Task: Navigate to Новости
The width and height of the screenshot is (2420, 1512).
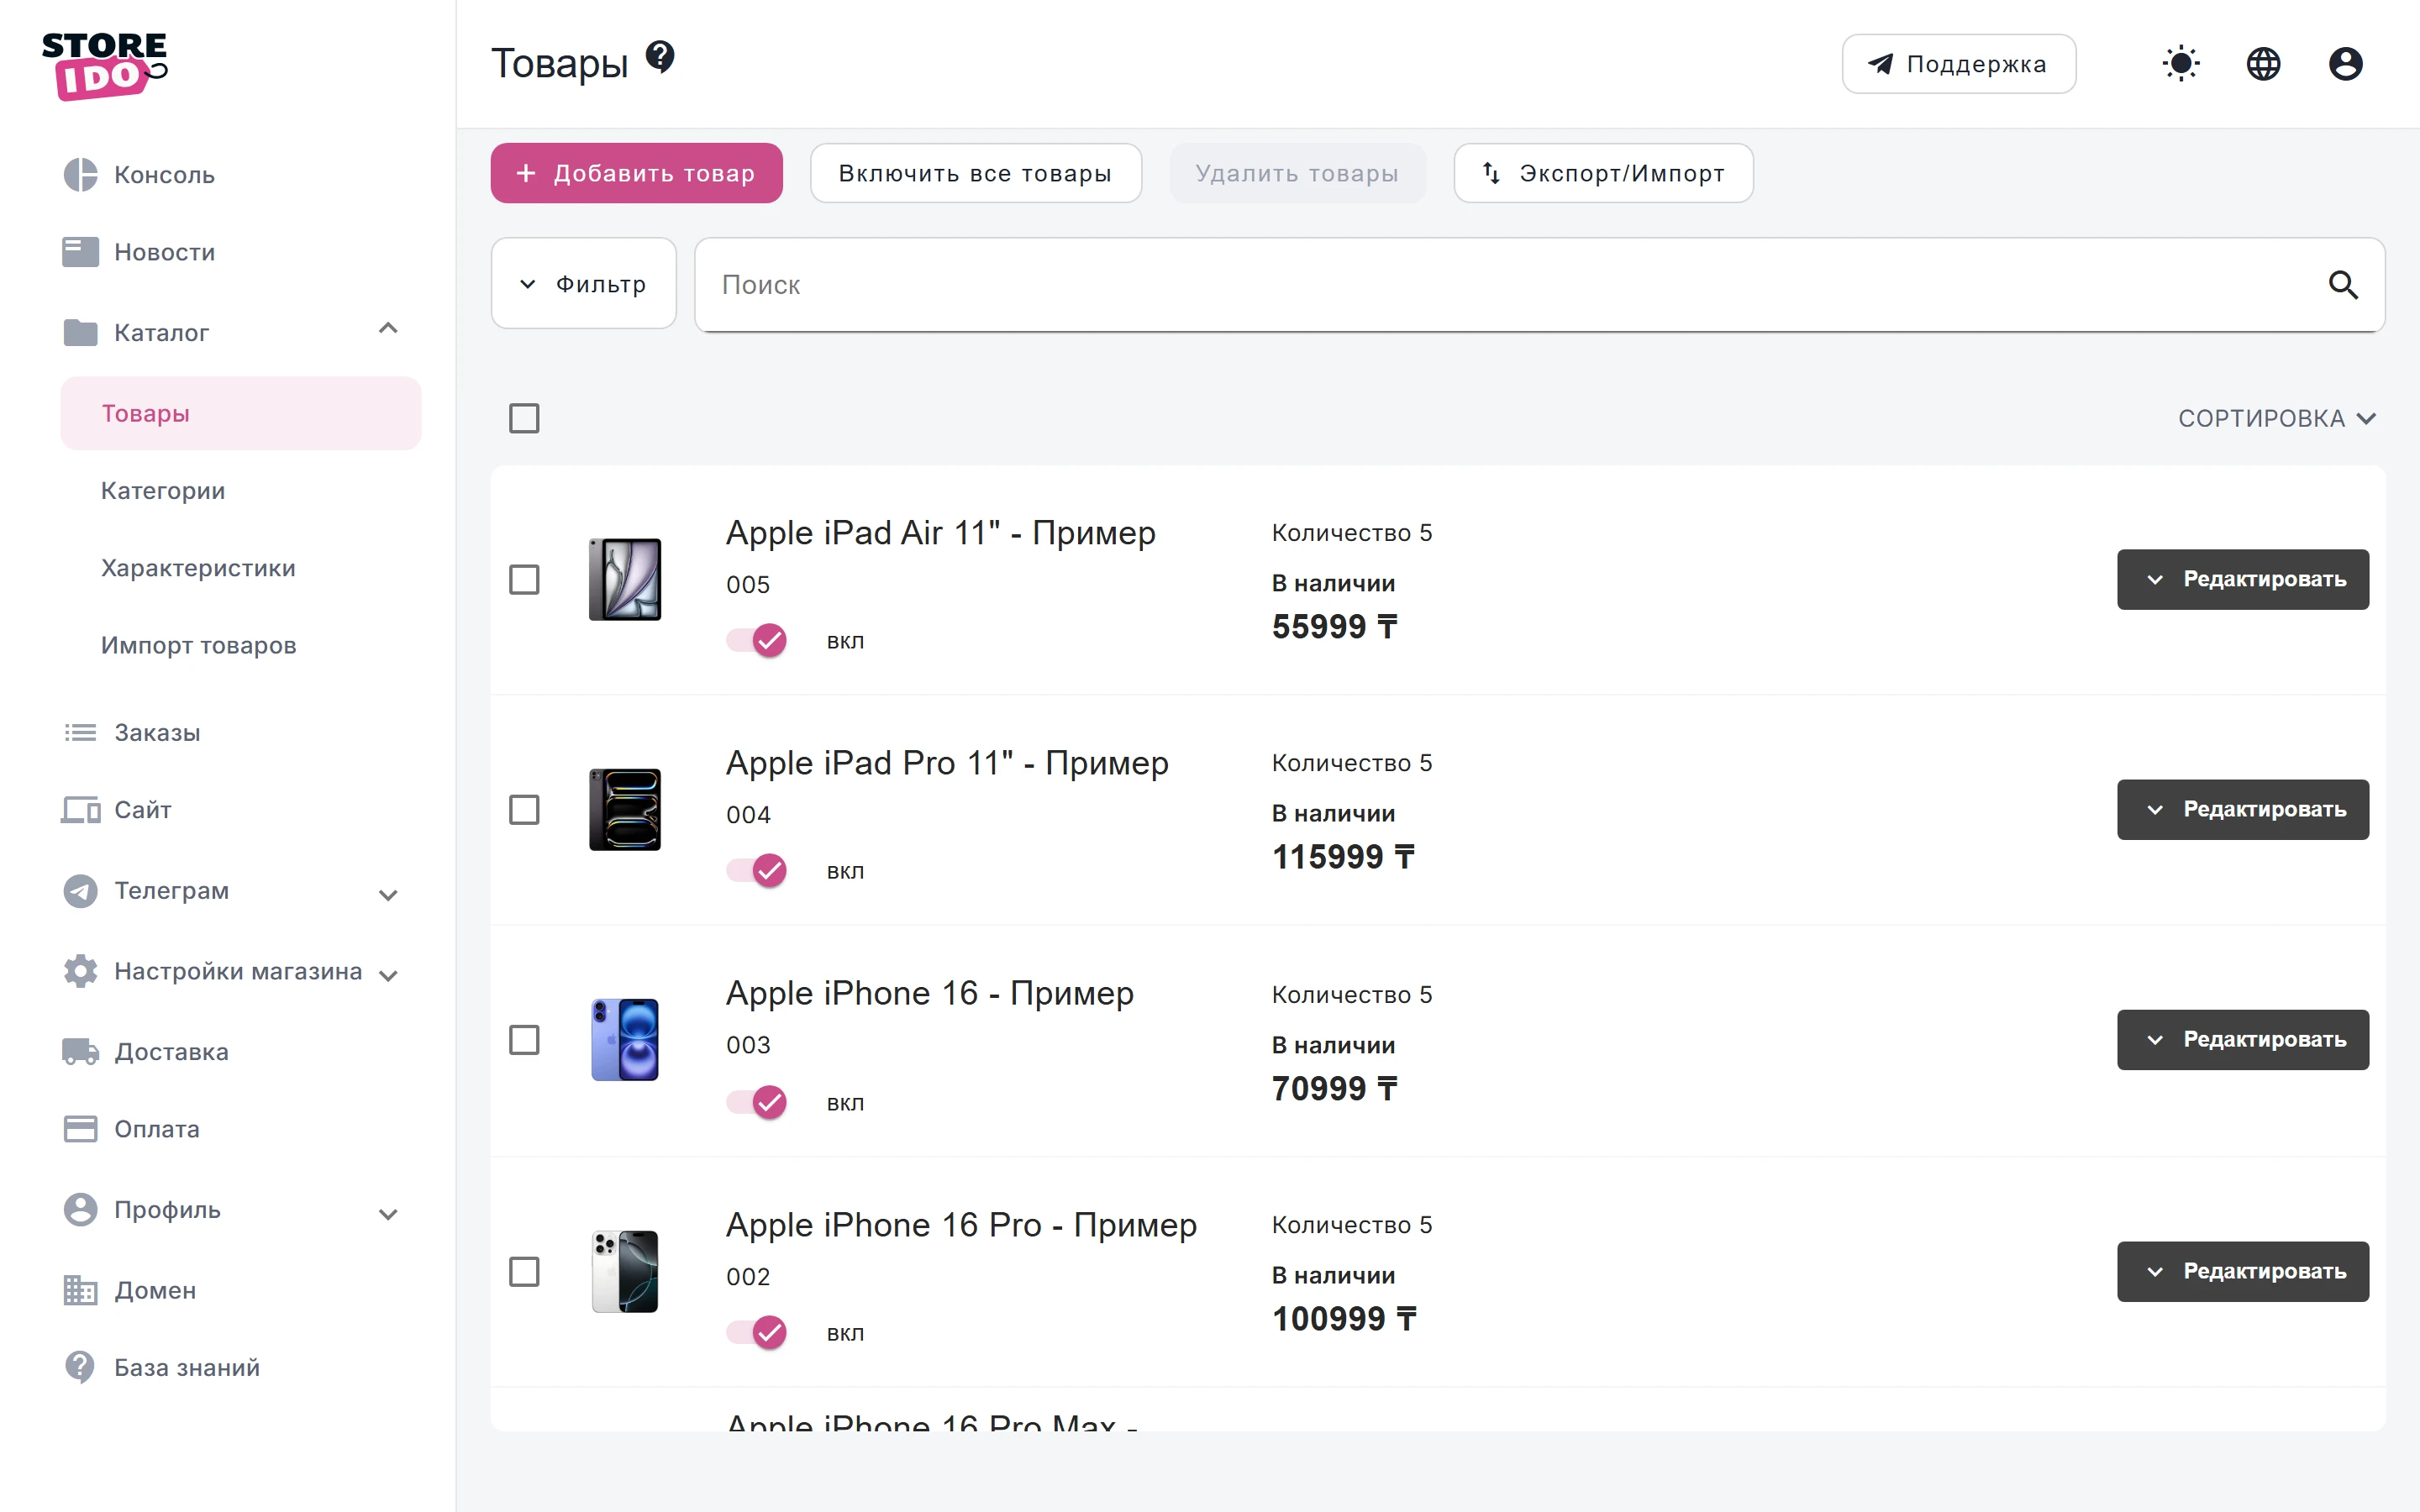Action: point(164,252)
